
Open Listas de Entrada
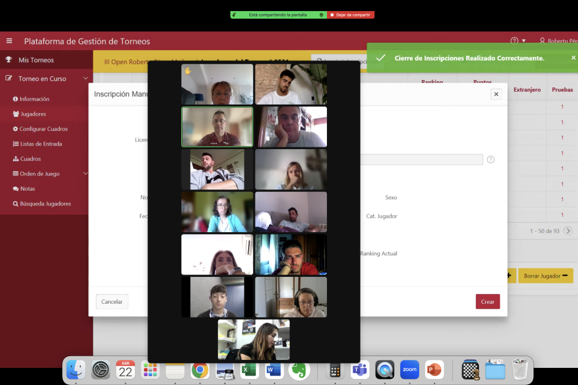tap(41, 144)
